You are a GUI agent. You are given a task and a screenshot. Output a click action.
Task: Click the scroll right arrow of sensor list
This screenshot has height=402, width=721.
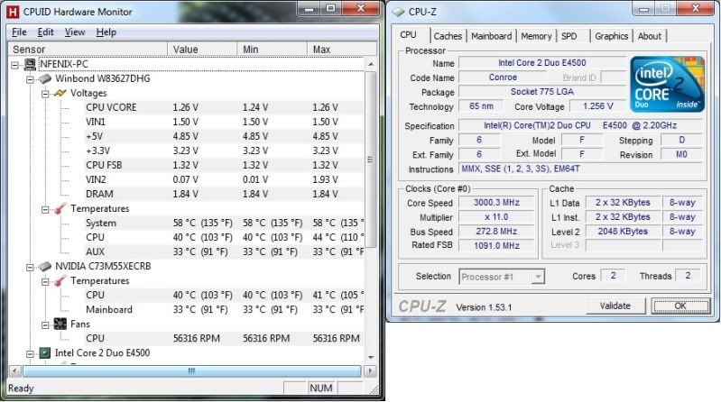tap(370, 370)
